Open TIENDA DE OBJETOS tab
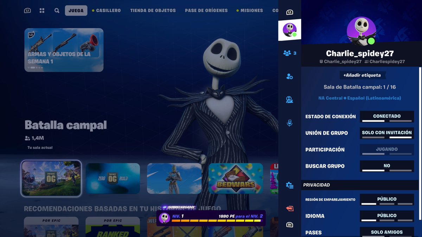Viewport: 422px width, 237px height. 153,11
